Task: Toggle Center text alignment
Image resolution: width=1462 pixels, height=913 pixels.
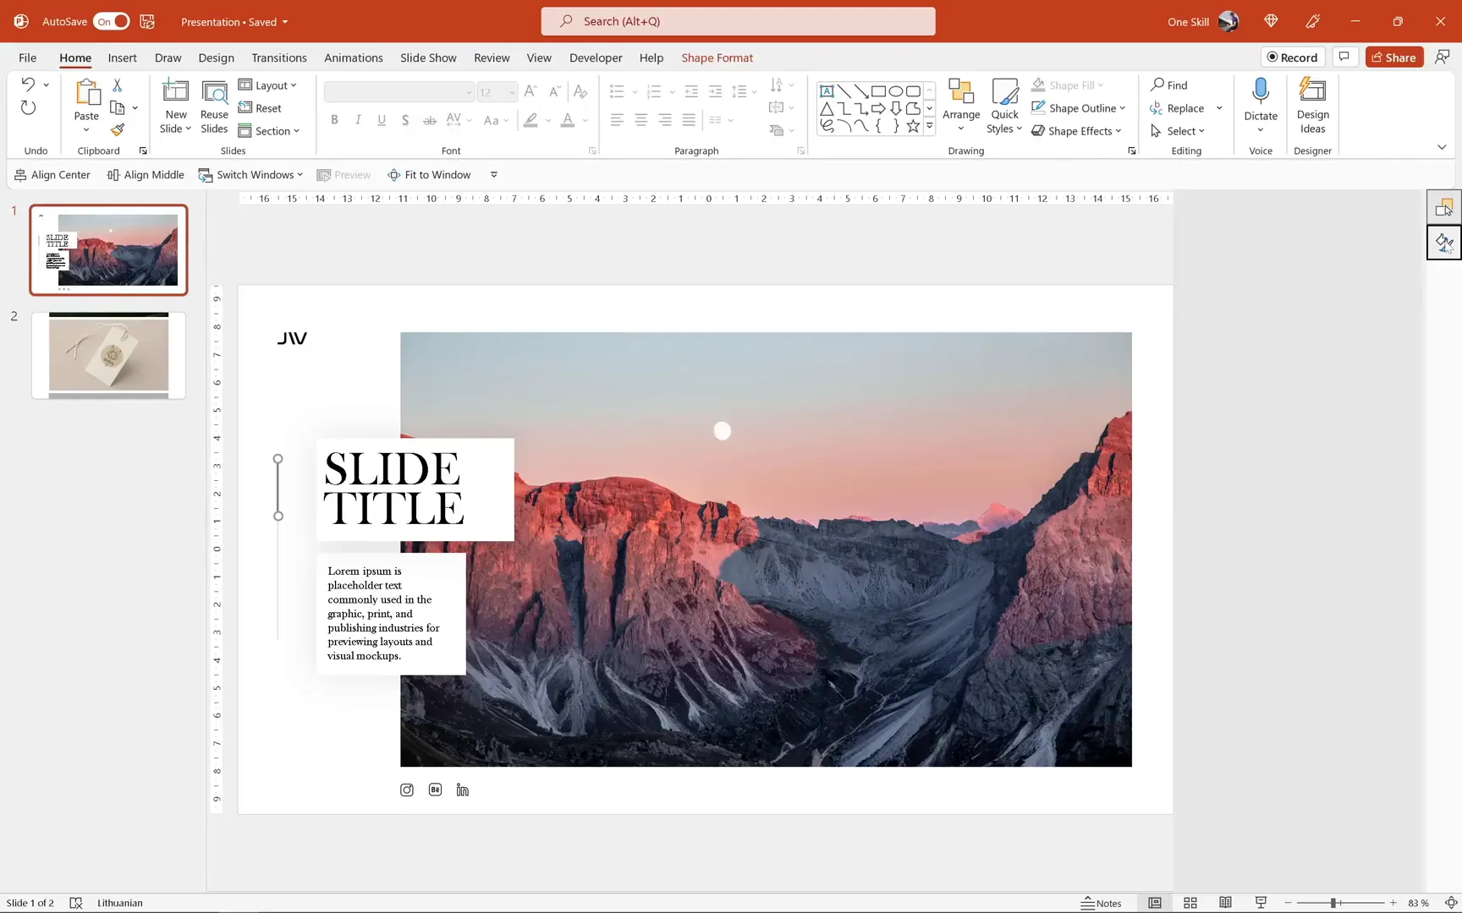Action: (641, 120)
